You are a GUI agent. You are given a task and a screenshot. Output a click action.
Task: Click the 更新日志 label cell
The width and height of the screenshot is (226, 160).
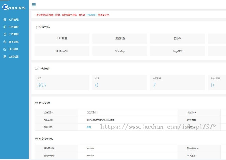[56, 127]
